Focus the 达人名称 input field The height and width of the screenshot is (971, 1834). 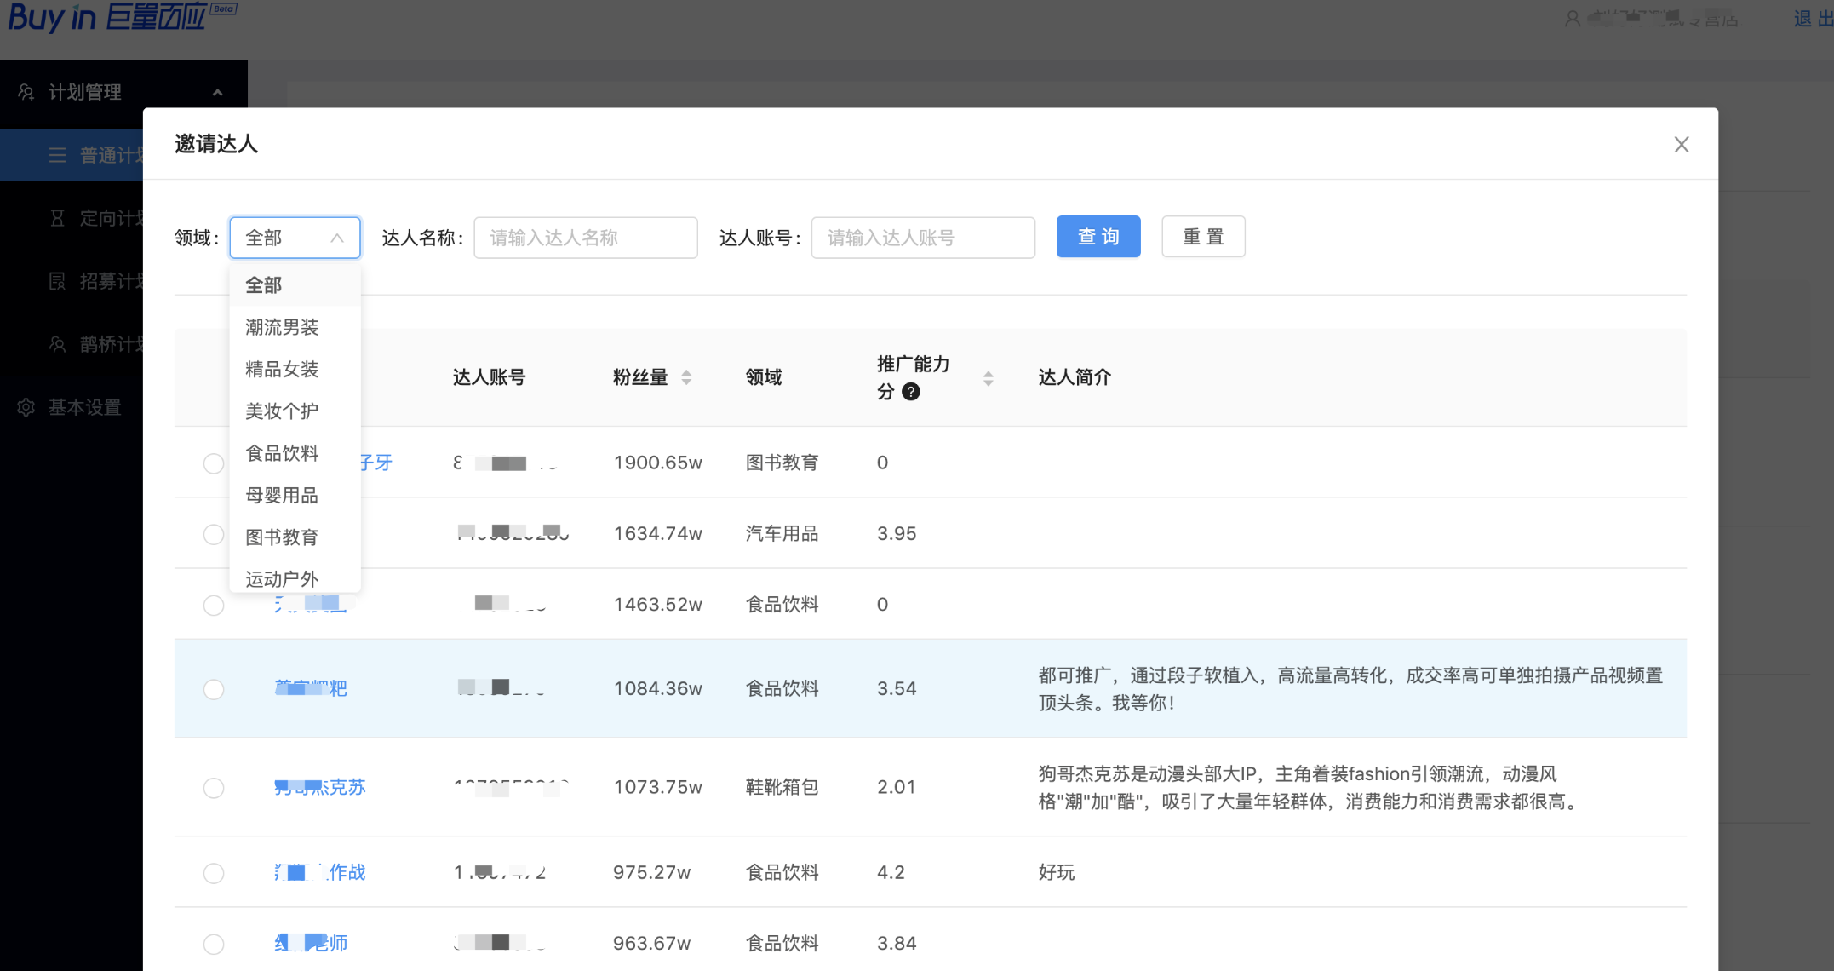click(586, 238)
